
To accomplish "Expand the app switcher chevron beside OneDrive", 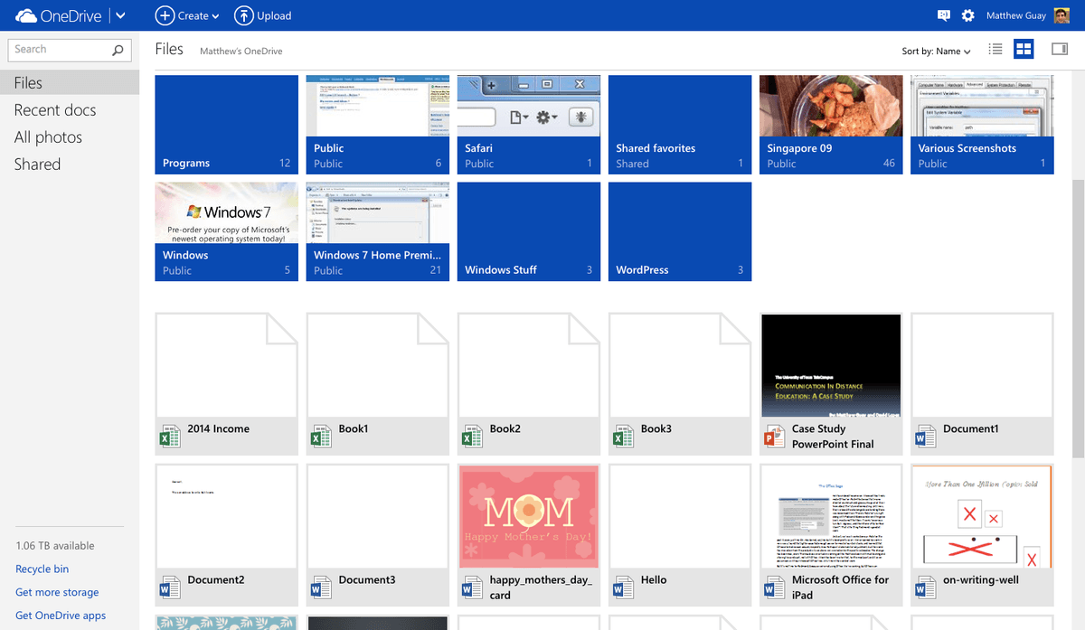I will coord(120,15).
